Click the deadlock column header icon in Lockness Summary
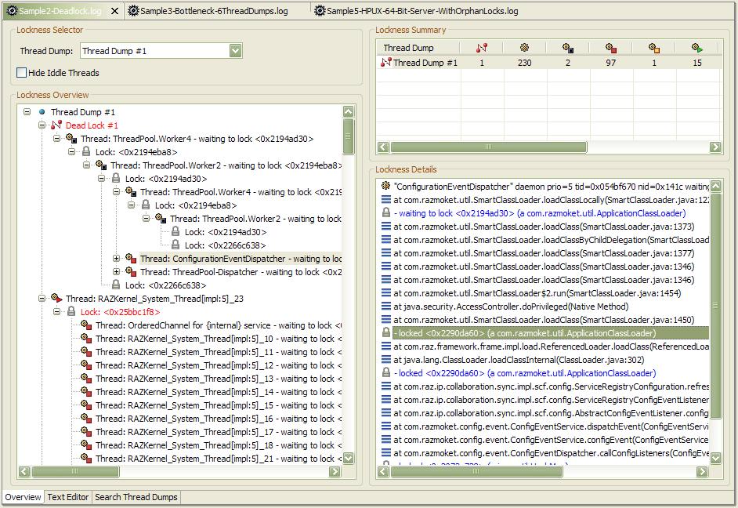Image resolution: width=738 pixels, height=508 pixels. 482,48
